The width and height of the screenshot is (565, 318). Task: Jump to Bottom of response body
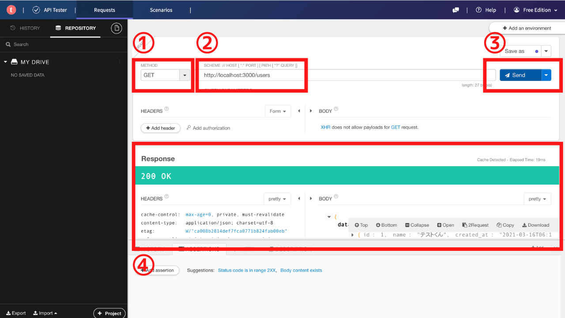pyautogui.click(x=386, y=225)
